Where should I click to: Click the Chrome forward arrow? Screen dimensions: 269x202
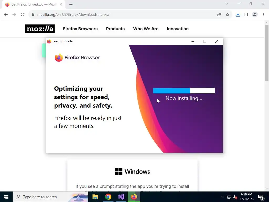click(14, 15)
